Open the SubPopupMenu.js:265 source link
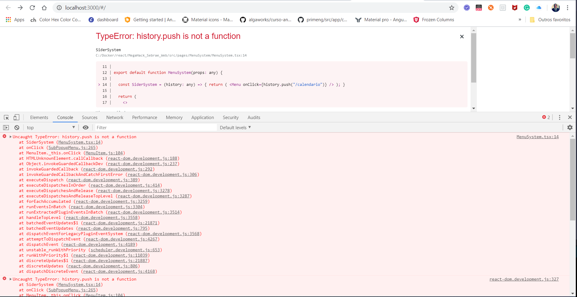Viewport: 577px width, 297px height. tap(72, 147)
